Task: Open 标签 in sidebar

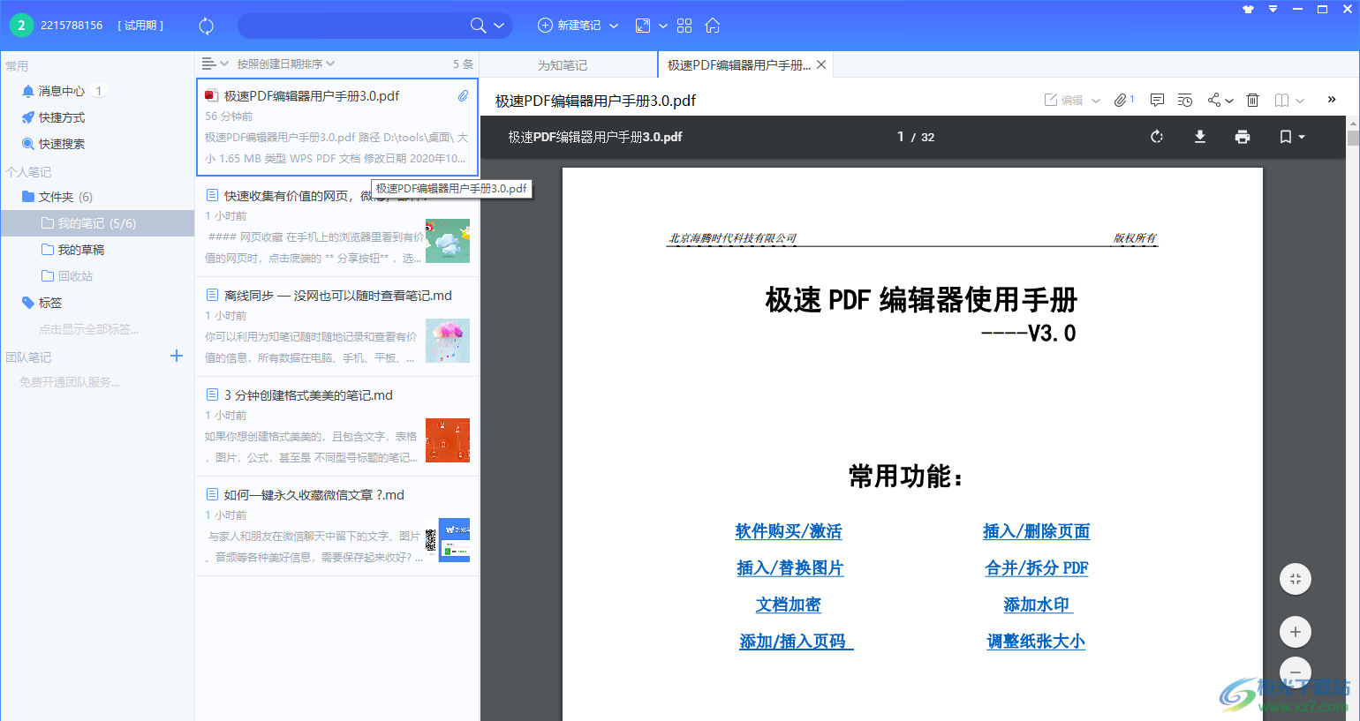Action: pyautogui.click(x=50, y=303)
